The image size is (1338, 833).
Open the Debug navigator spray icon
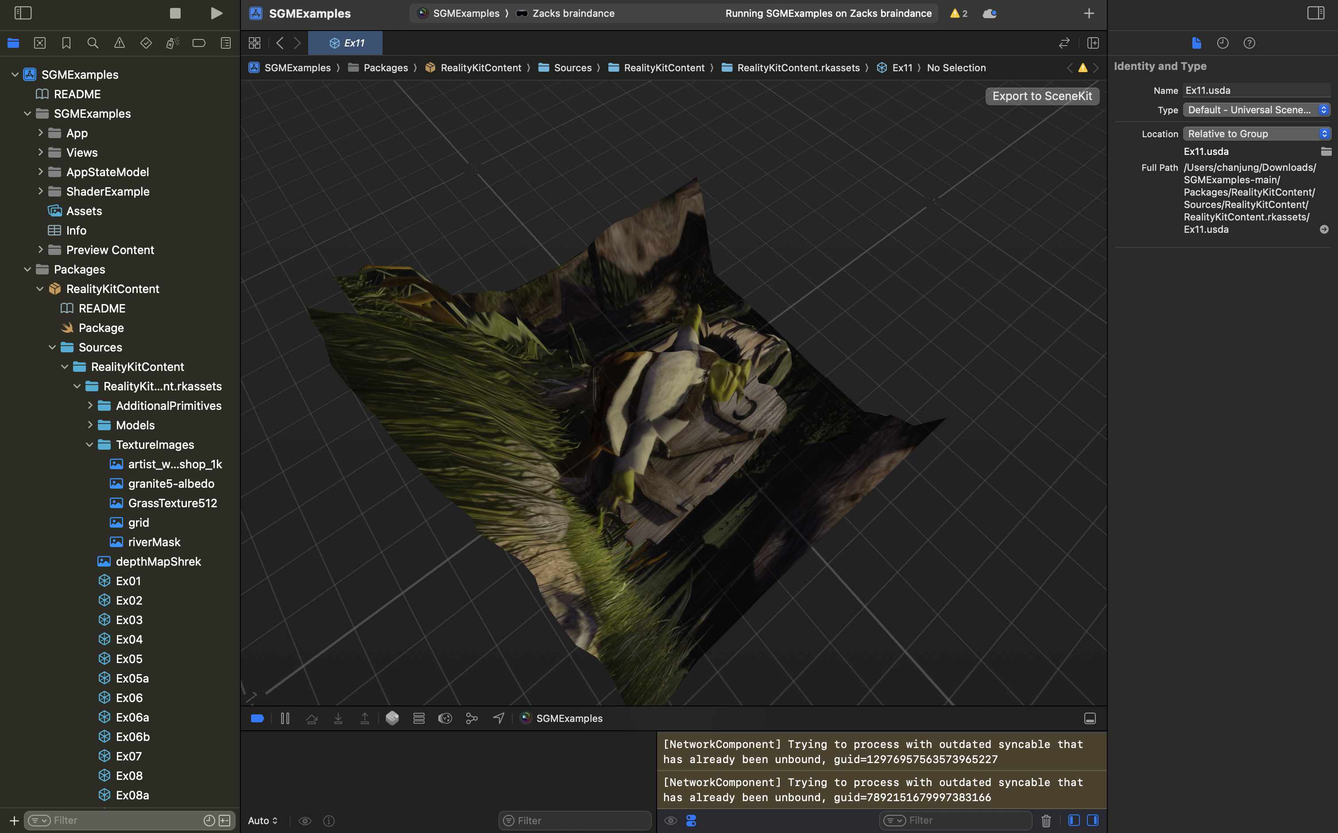coord(173,43)
